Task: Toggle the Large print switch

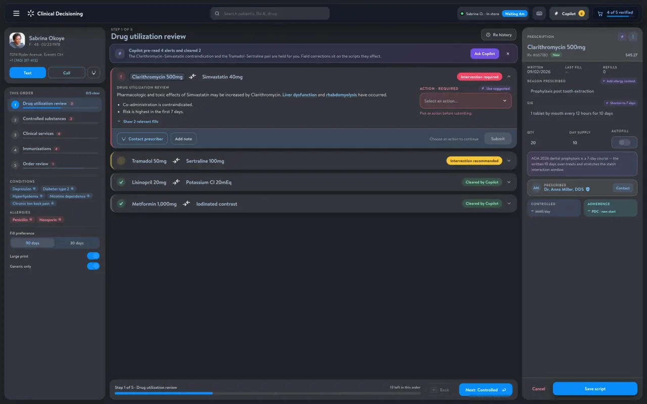Action: [x=93, y=256]
